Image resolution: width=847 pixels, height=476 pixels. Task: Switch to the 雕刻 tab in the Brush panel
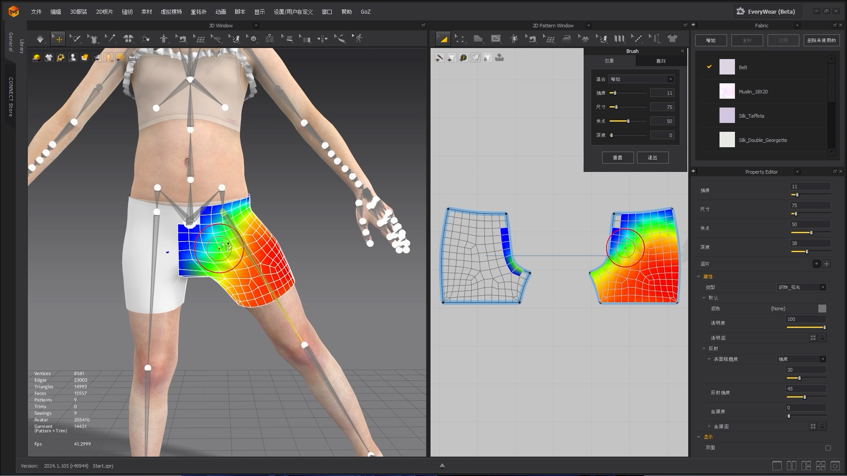[660, 61]
